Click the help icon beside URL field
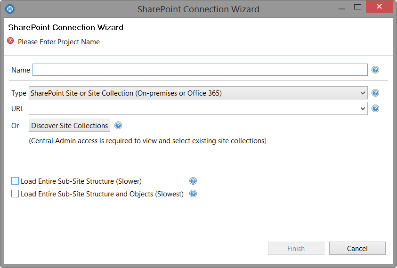The width and height of the screenshot is (397, 268). pyautogui.click(x=375, y=108)
